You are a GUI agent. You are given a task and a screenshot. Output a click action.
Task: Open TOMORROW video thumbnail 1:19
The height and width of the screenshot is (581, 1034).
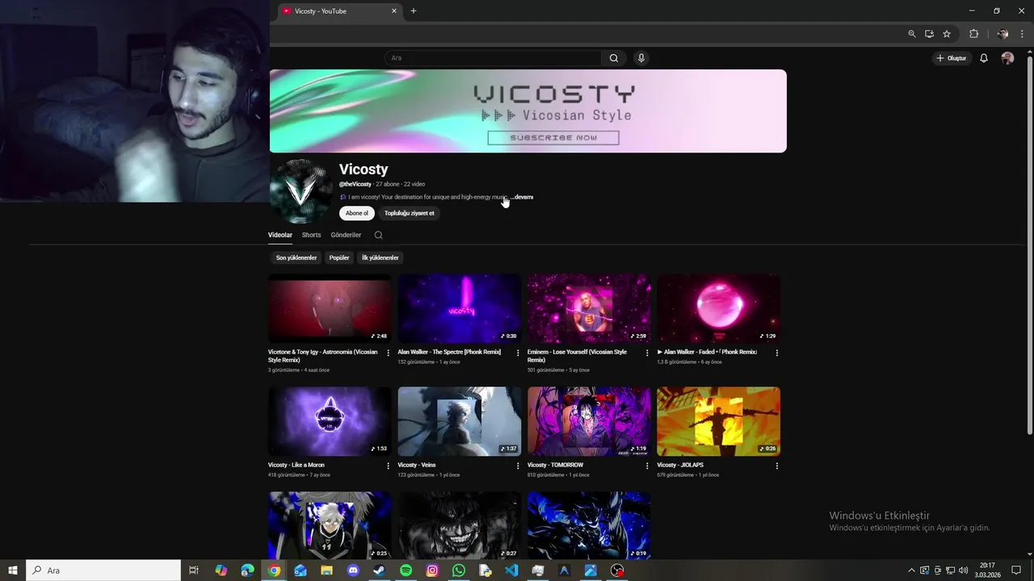(x=589, y=421)
